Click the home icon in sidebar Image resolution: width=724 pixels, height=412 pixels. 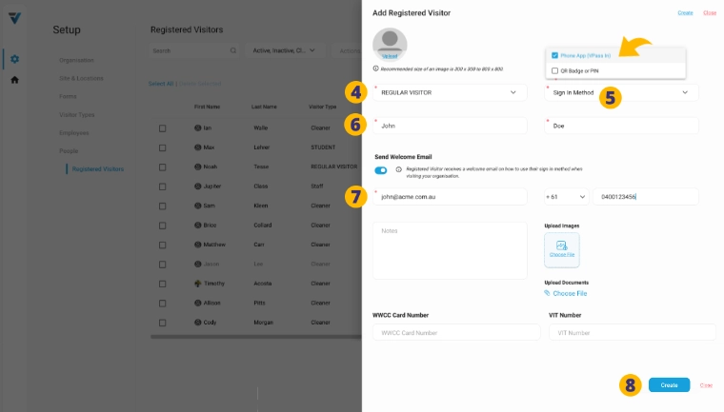tap(14, 80)
